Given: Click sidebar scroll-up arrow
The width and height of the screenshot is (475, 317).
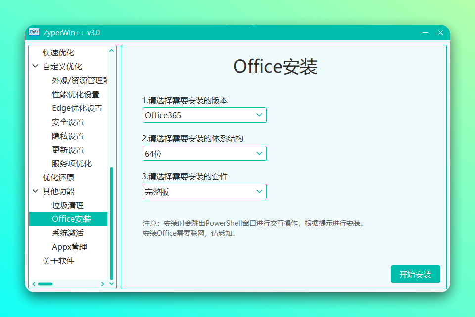Looking at the screenshot, I should click(x=111, y=51).
